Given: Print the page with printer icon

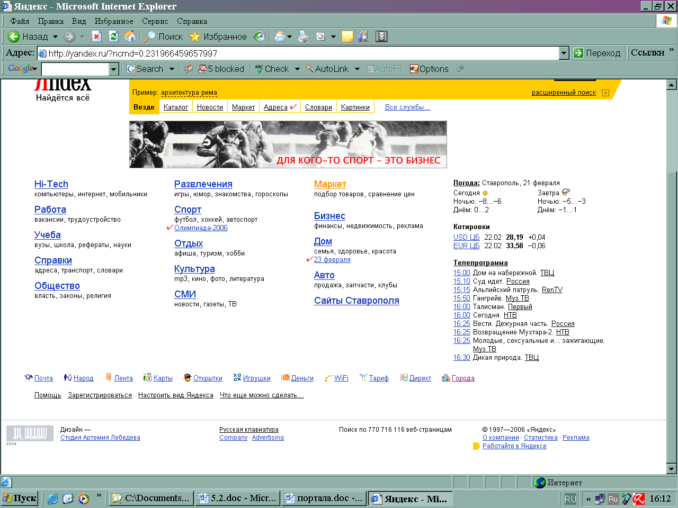Looking at the screenshot, I should (x=304, y=37).
